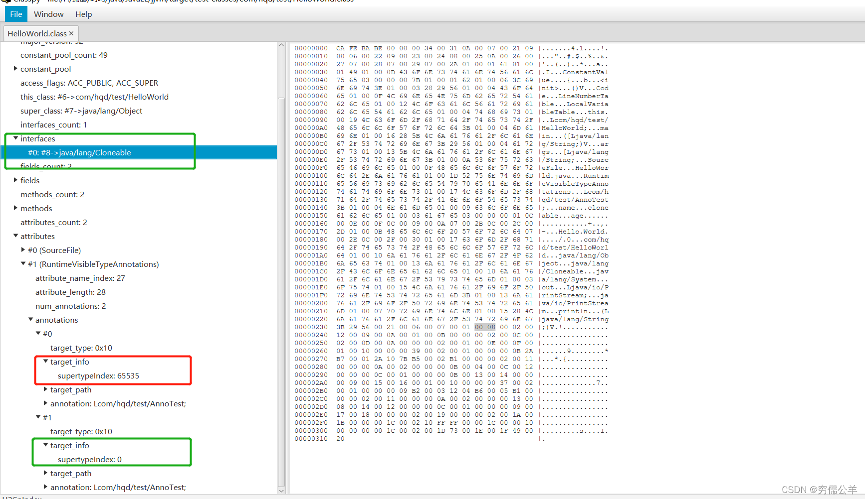Click ASCII text '-...Hello.World.' in hex view
Image resolution: width=865 pixels, height=499 pixels.
(575, 232)
